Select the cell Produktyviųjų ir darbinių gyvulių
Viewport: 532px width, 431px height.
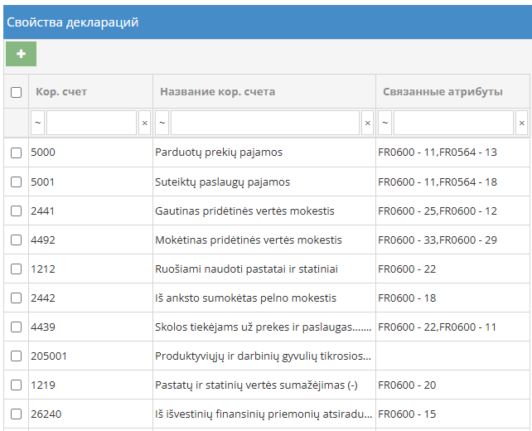point(263,356)
